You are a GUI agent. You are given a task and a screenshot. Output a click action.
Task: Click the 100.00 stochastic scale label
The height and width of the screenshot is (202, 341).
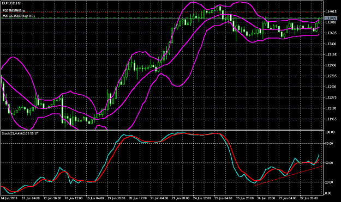pos(330,132)
